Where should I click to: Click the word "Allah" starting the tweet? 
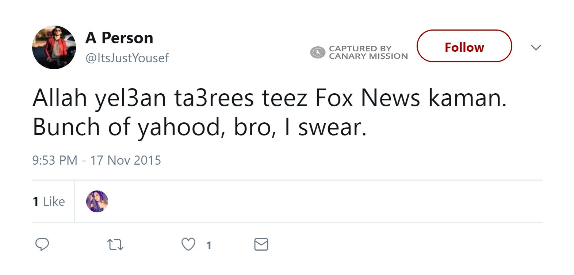click(x=60, y=98)
